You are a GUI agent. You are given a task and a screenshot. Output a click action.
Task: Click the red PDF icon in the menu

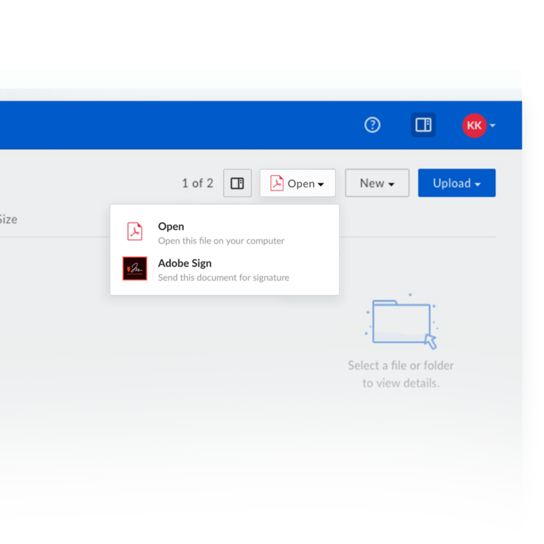[135, 232]
